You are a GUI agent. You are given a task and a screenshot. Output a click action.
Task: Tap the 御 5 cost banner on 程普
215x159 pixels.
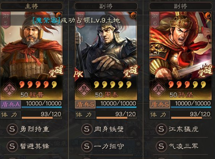[6, 20]
